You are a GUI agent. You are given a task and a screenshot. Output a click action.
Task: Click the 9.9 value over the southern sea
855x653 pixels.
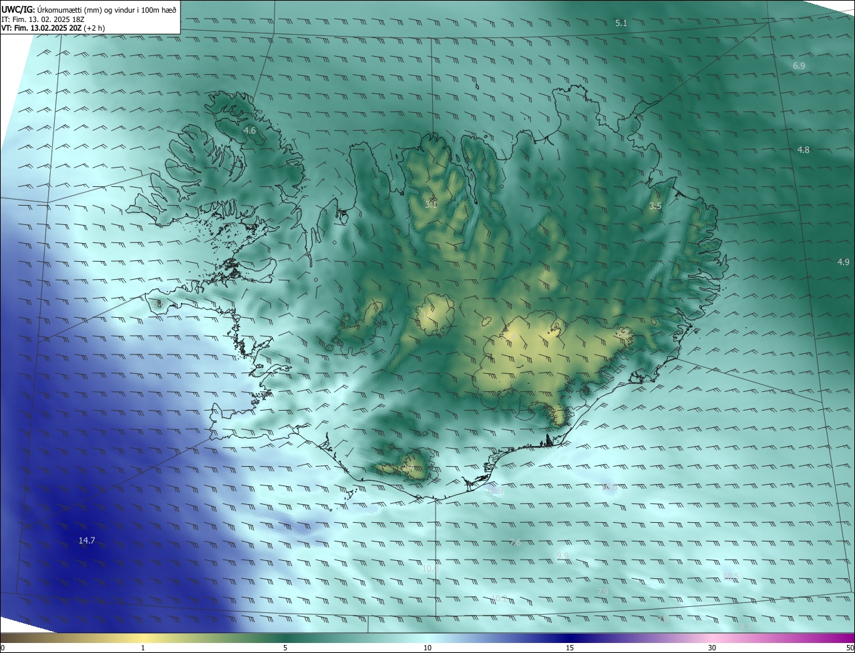562,556
